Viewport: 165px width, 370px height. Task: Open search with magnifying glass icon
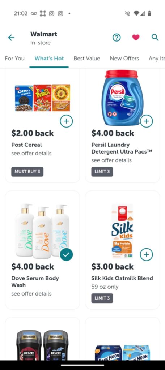click(x=155, y=37)
